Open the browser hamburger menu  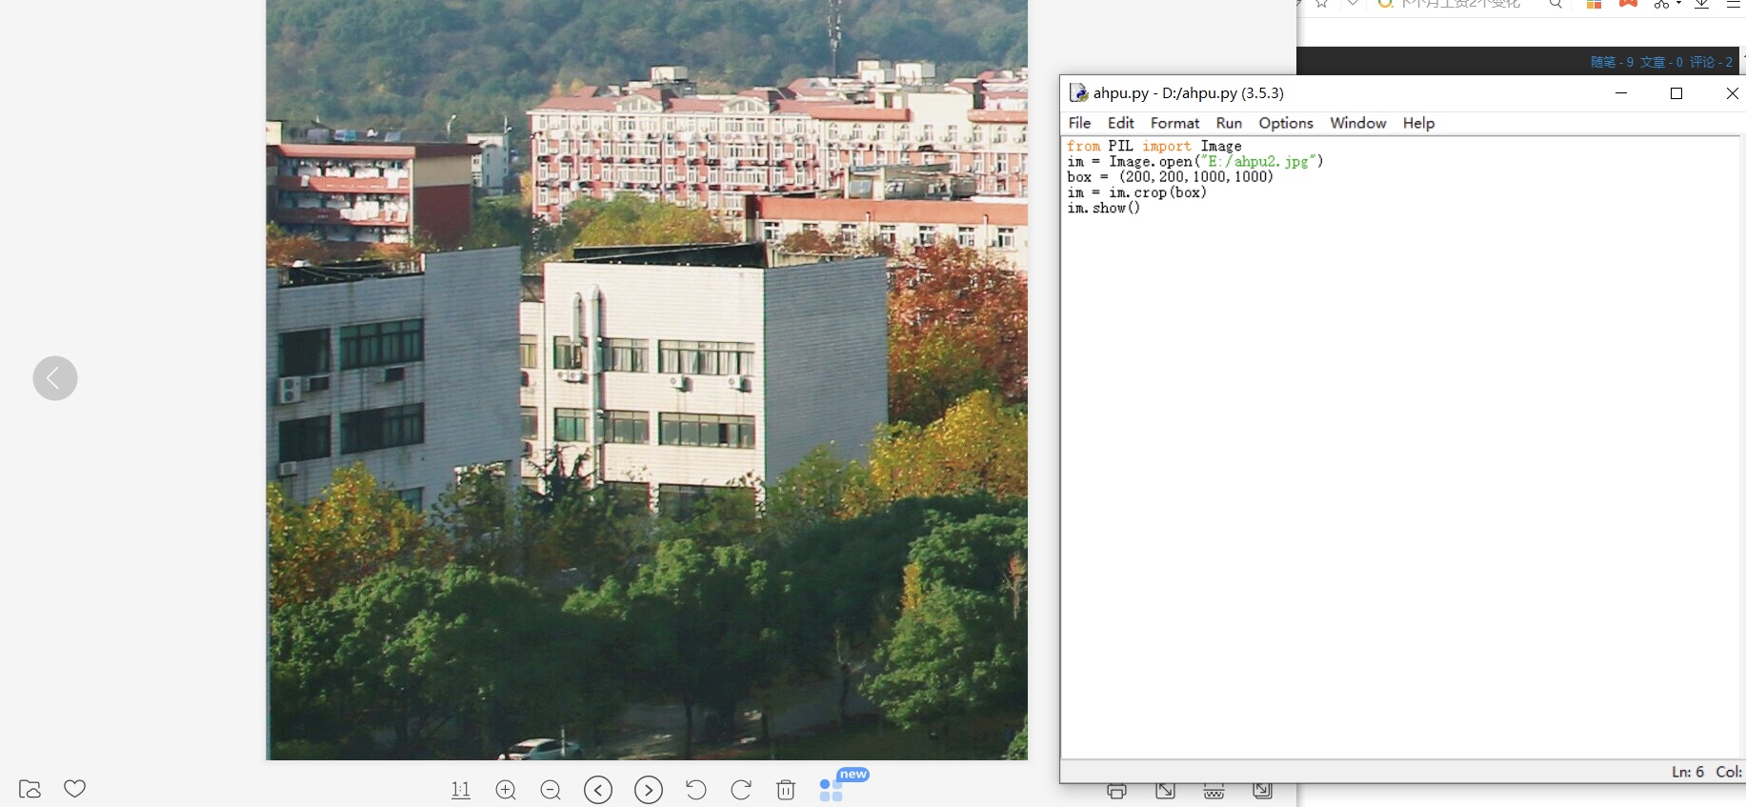(1734, 4)
